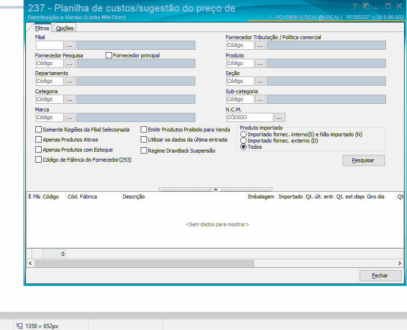Screen dimensions: 407x330
Task: Sort by Importado column header
Action: pyautogui.click(x=291, y=197)
